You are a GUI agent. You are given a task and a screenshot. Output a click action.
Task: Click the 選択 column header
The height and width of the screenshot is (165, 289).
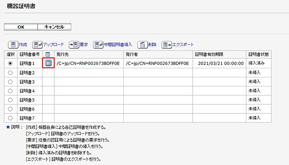coord(11,54)
